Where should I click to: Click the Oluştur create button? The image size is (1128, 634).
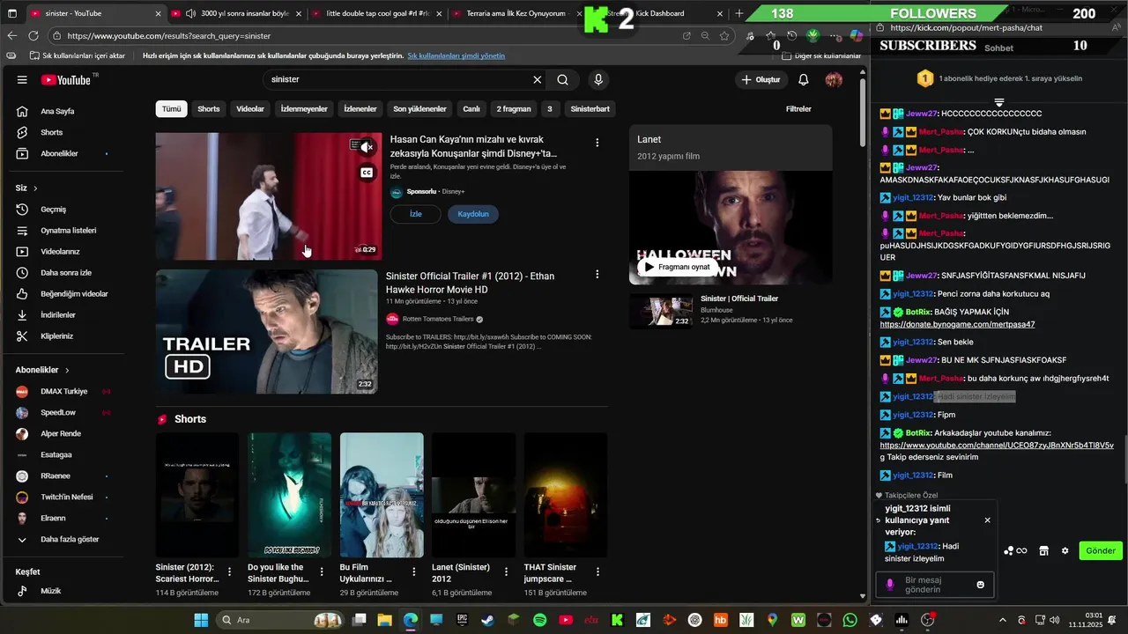(x=761, y=79)
